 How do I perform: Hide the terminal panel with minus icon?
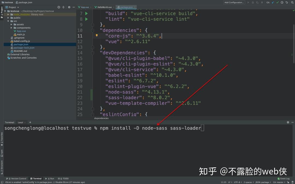tap(293, 122)
